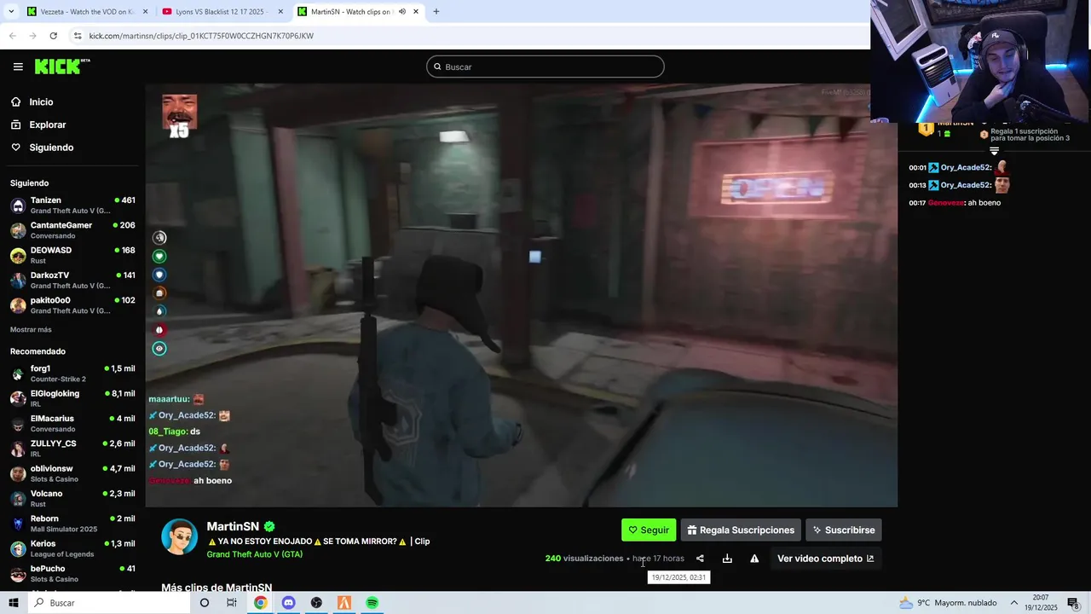This screenshot has height=614, width=1091.
Task: Open Chrome from taskbar
Action: click(260, 603)
